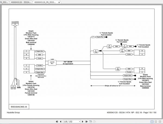Go to the first page
Viewport: 163px width, 124px height.
57,122
